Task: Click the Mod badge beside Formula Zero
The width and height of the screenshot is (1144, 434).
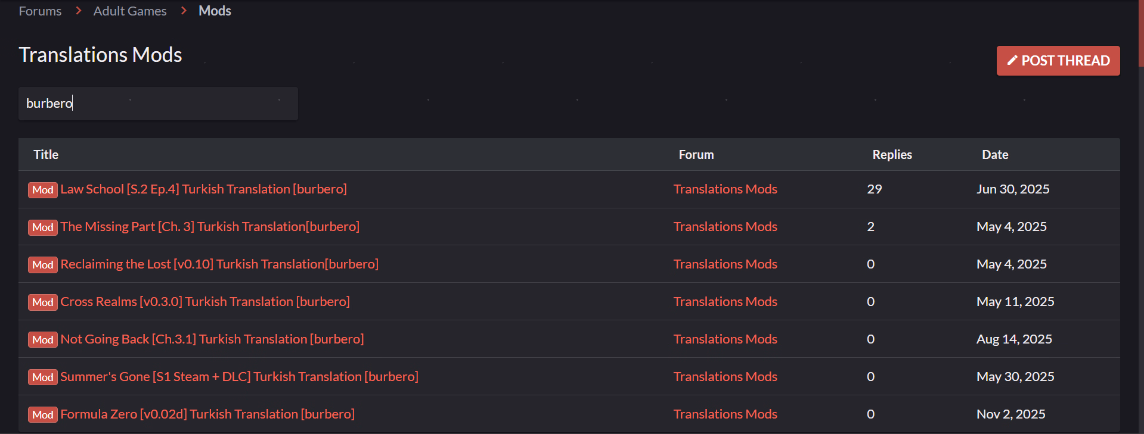Action: click(x=43, y=415)
